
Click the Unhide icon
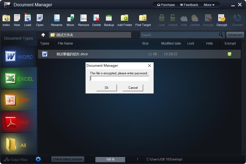pyautogui.click(x=195, y=18)
